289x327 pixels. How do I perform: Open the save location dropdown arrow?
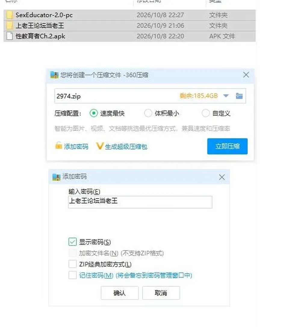click(x=226, y=96)
